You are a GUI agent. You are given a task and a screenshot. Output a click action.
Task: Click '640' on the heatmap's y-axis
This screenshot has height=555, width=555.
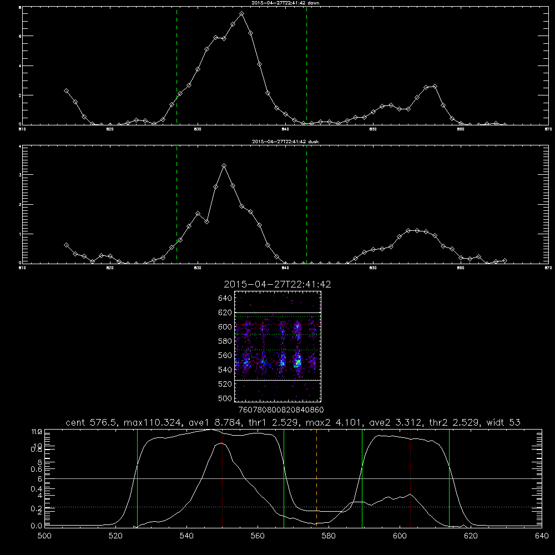click(x=225, y=299)
